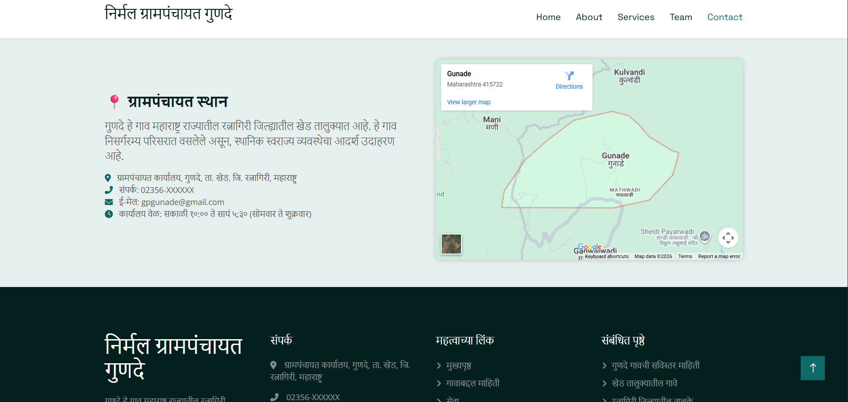Click the scroll-to-top arrow button
The image size is (848, 402).
(812, 368)
